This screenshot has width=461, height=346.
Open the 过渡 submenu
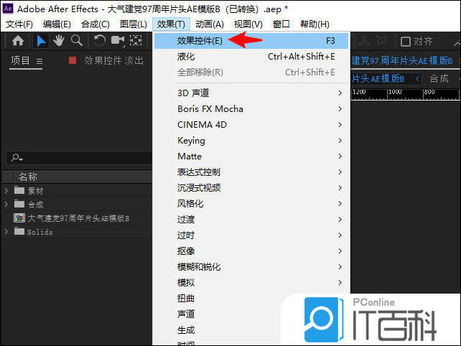point(252,219)
